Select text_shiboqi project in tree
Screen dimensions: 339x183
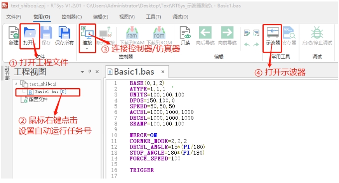click(43, 84)
